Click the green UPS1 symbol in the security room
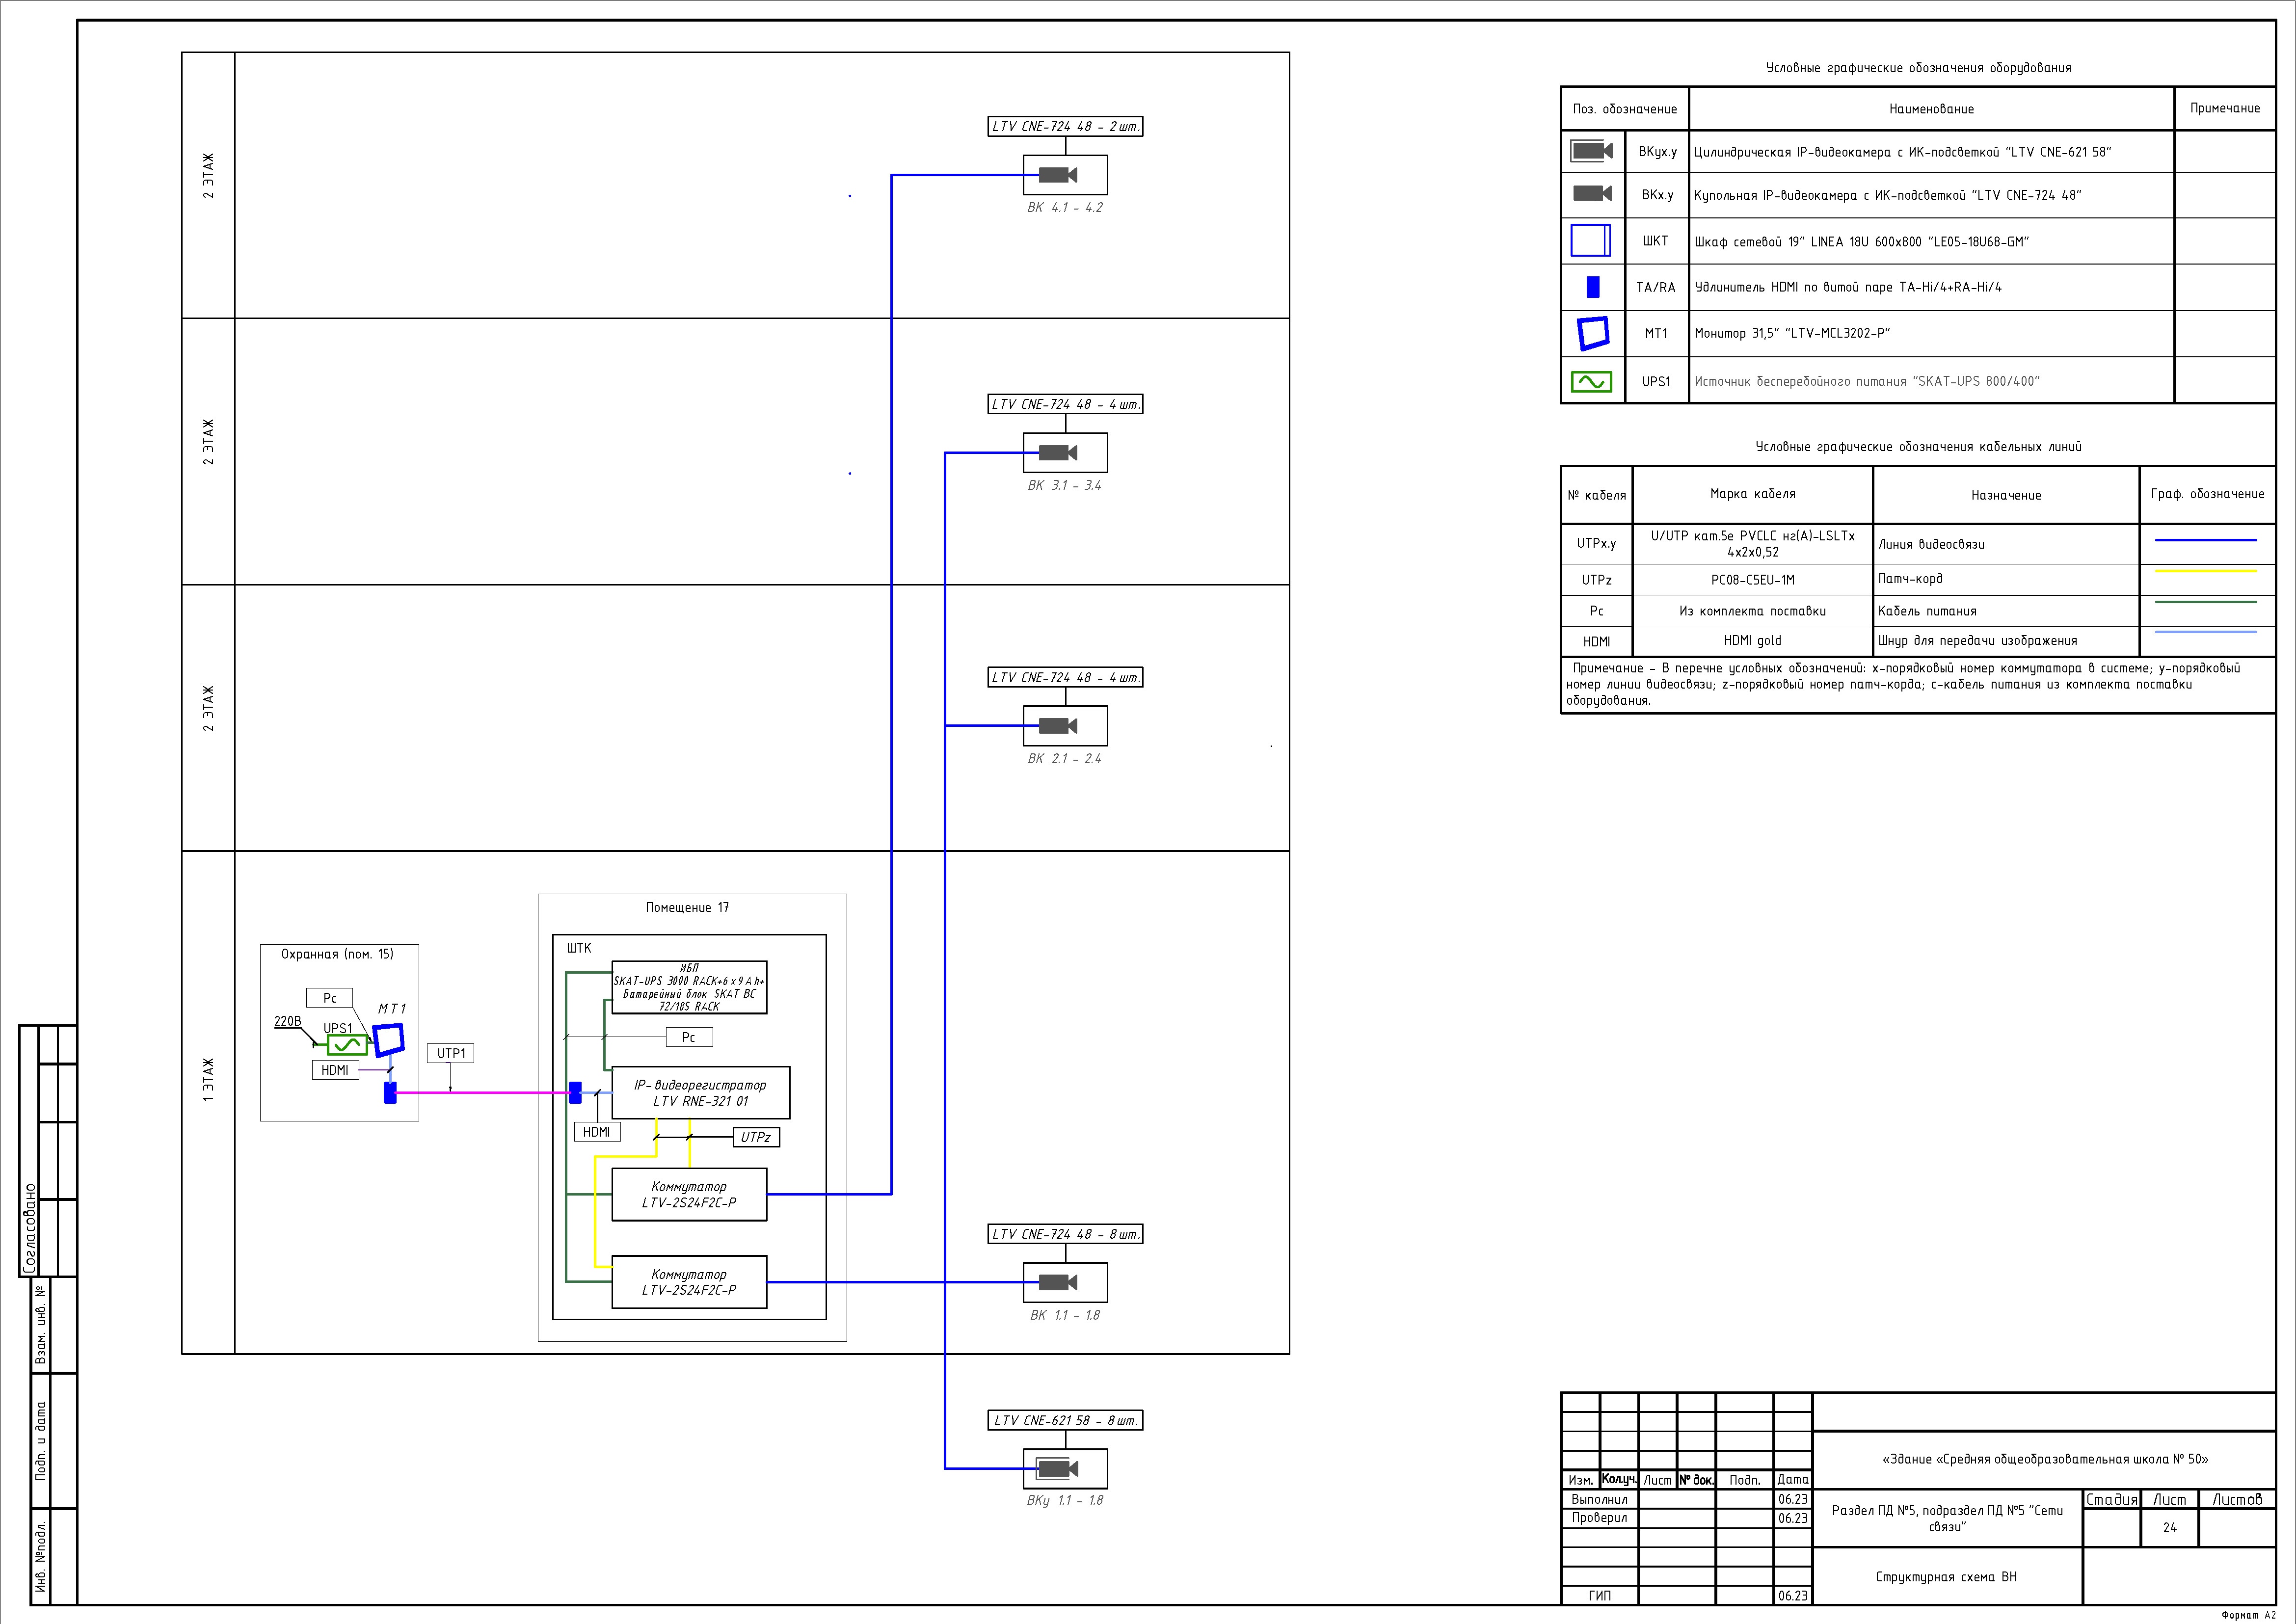 coord(347,1045)
